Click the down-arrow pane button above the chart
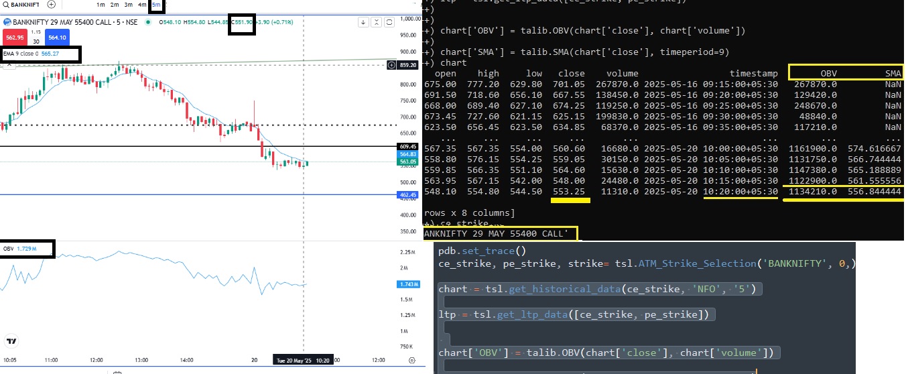Screen dimensions: 906x374 tap(363, 22)
